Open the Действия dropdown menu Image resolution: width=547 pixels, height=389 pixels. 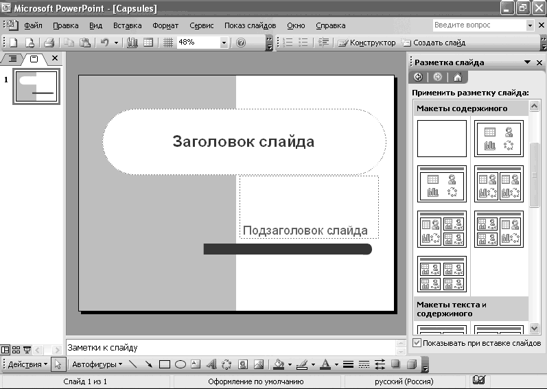click(x=27, y=364)
